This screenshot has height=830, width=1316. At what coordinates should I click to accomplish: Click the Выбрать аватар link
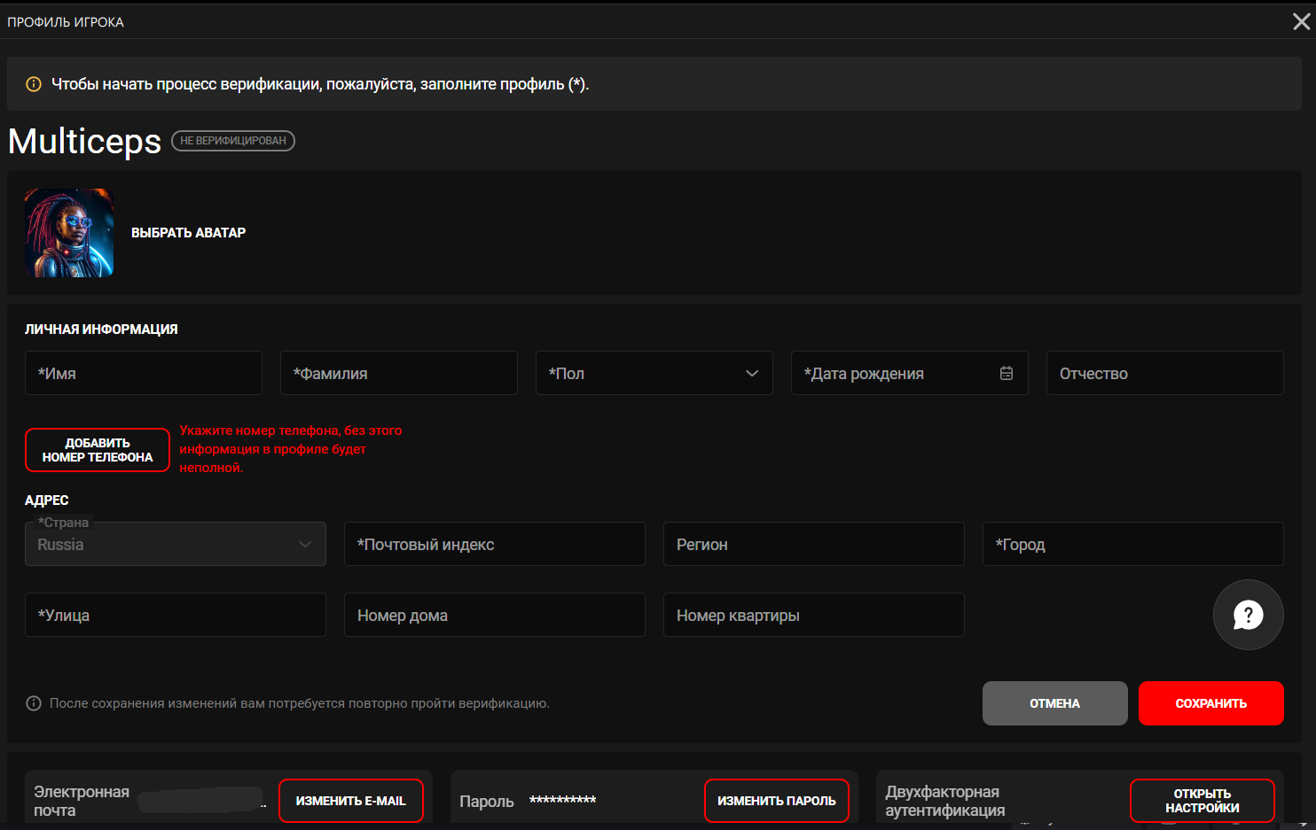188,233
